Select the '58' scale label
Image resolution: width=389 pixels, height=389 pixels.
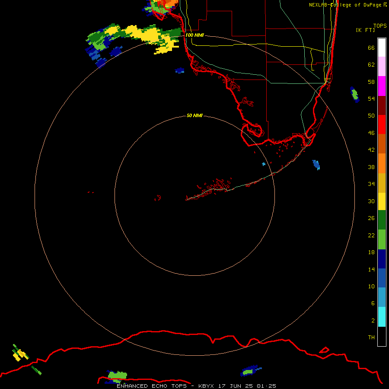click(x=371, y=82)
